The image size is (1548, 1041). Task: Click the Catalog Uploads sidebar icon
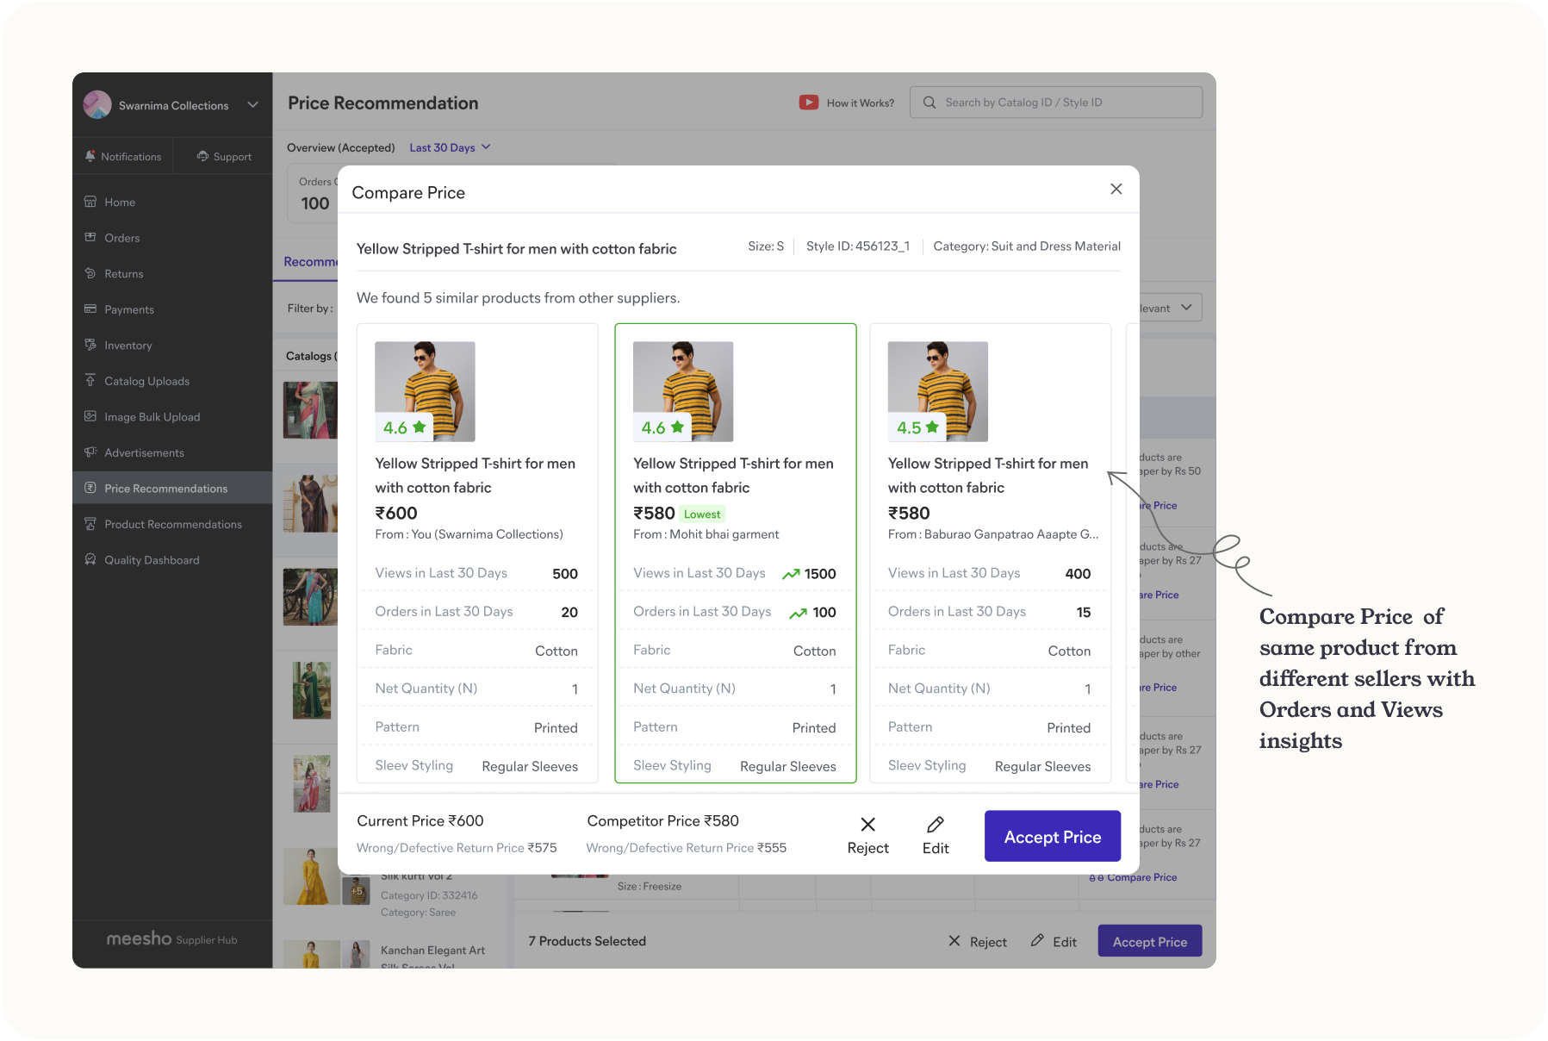coord(90,380)
